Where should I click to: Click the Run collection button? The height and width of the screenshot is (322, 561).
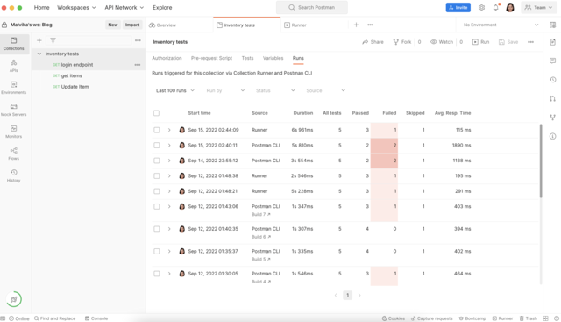tap(480, 42)
